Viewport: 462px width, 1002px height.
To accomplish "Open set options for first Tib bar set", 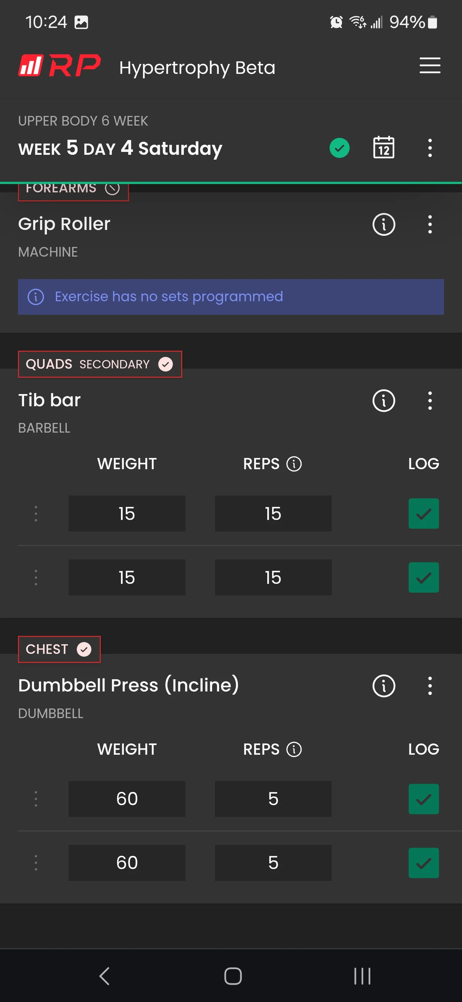I will pos(36,514).
